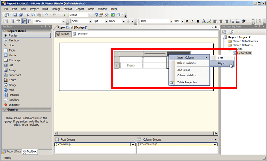Viewport: 267px width, 161px height.
Task: Click the Undo arrow icon
Action: coord(46,15)
